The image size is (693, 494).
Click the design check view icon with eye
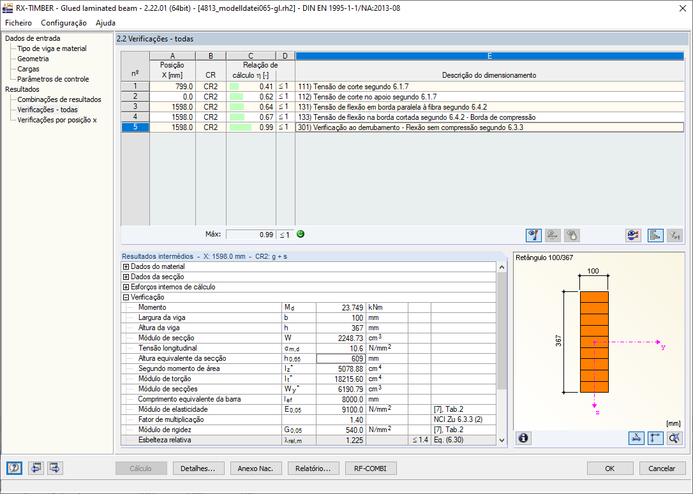pyautogui.click(x=533, y=235)
